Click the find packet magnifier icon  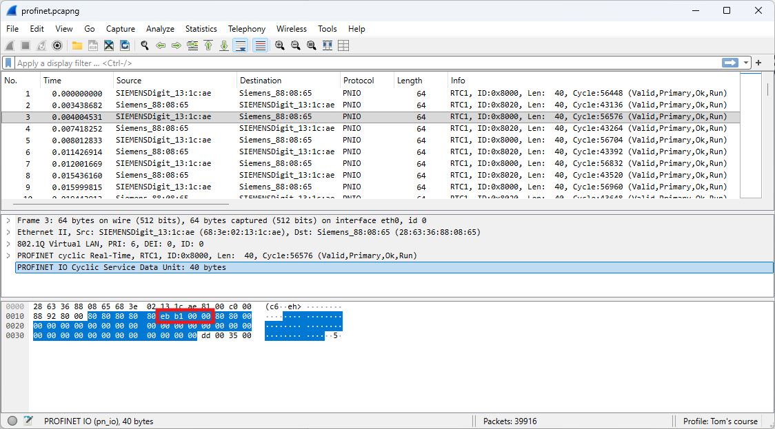click(x=145, y=45)
